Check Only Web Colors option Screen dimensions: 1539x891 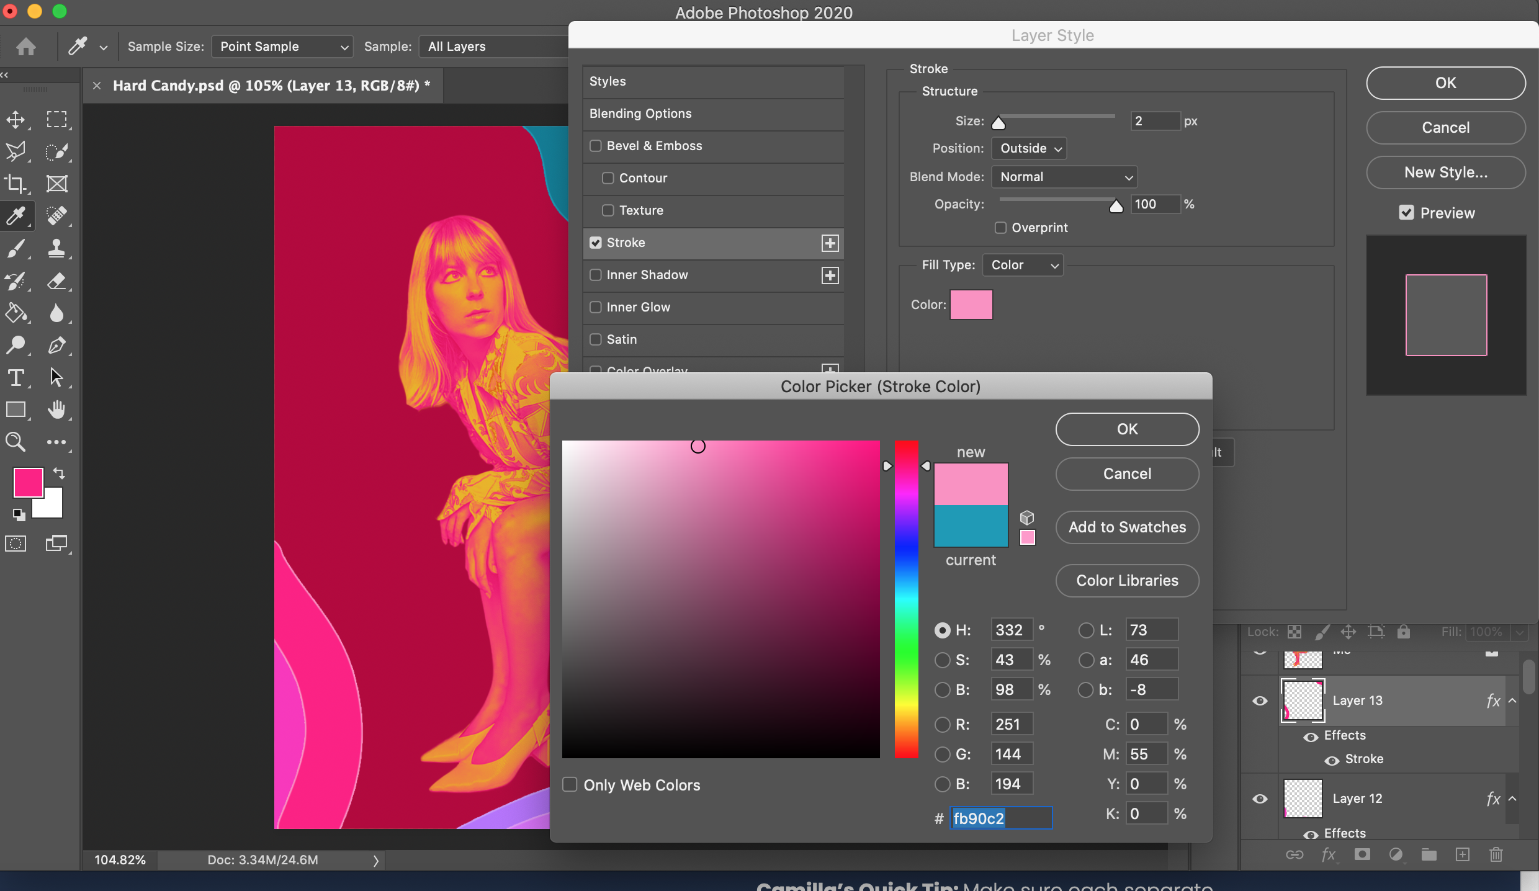tap(570, 785)
